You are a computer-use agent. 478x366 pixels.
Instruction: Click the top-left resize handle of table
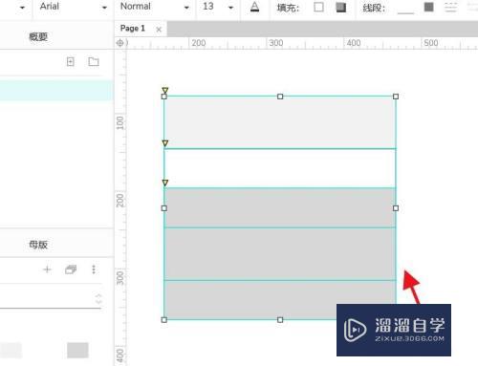tap(164, 97)
